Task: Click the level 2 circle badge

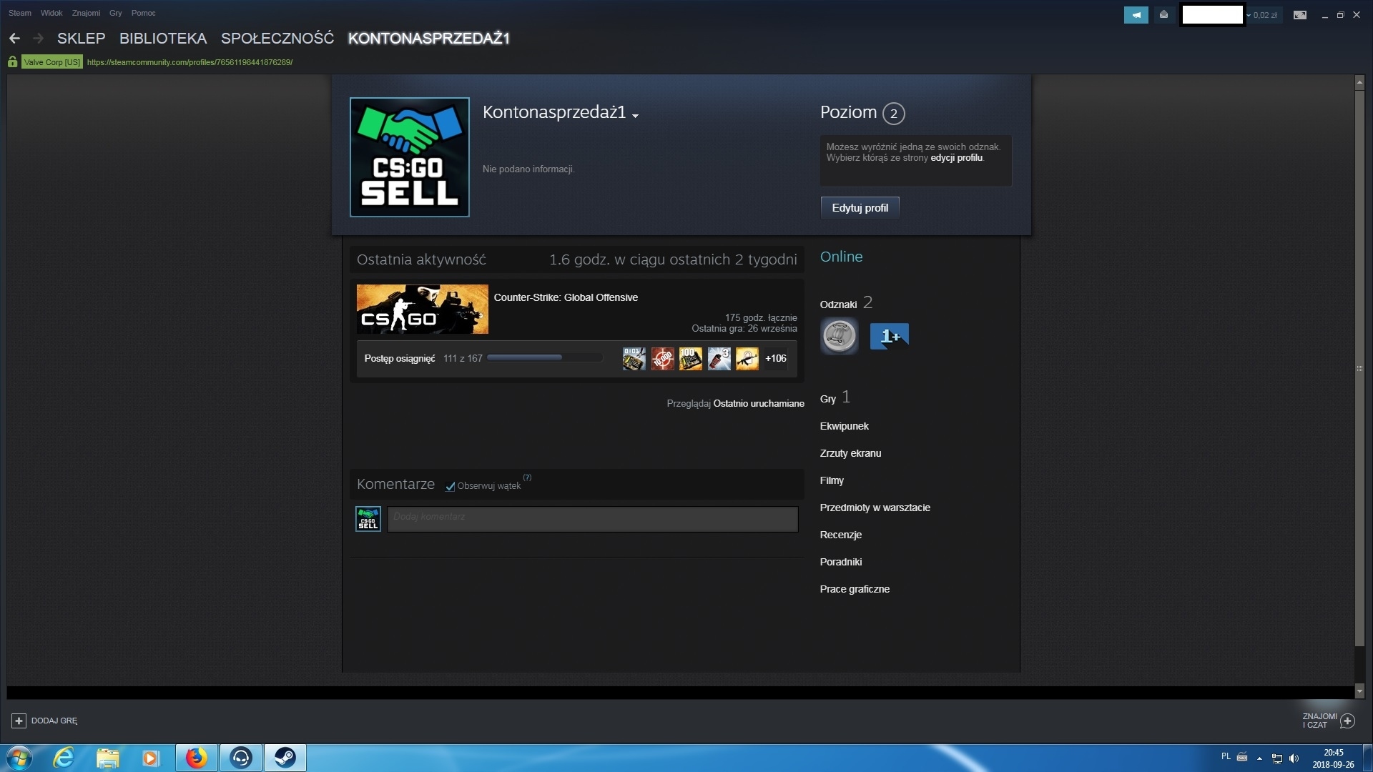Action: point(893,113)
